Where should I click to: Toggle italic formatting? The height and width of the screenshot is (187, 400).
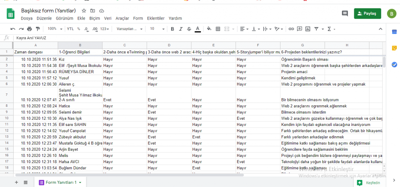(x=180, y=29)
